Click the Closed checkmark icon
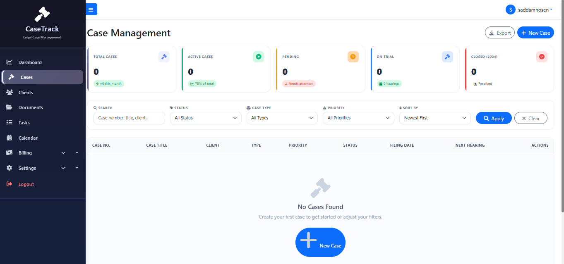The height and width of the screenshot is (264, 564). tap(542, 57)
